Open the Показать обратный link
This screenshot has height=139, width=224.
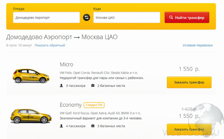coord(50,45)
